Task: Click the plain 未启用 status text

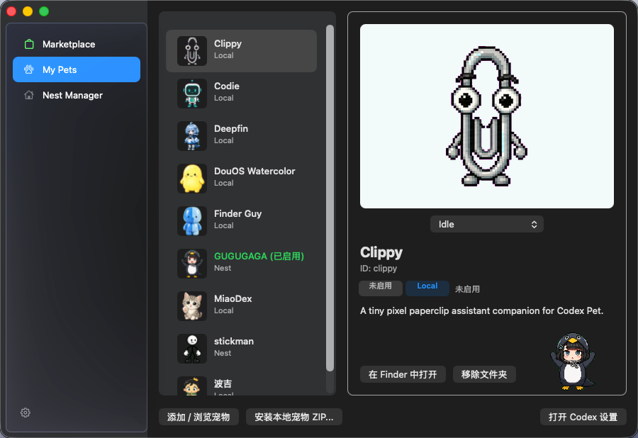Action: [x=467, y=289]
